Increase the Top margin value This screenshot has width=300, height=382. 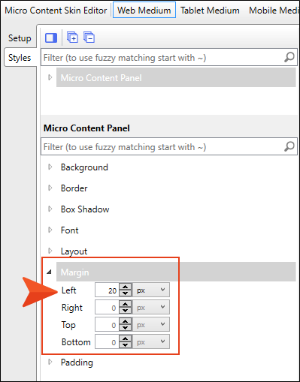click(x=125, y=321)
